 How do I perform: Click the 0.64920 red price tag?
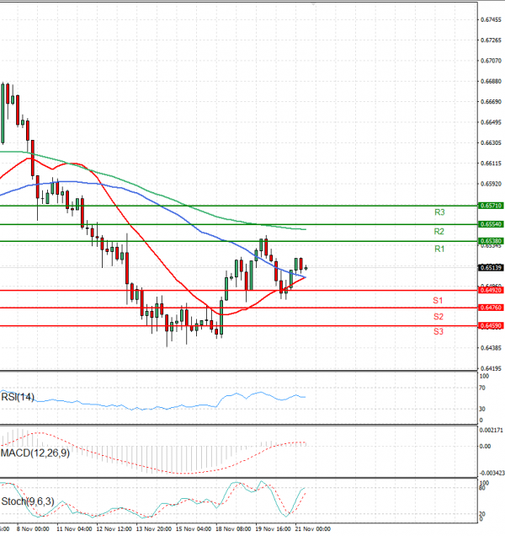coord(491,290)
